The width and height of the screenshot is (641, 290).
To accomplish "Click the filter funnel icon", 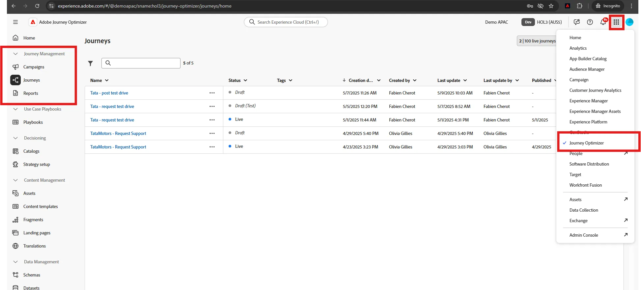I will pos(90,63).
